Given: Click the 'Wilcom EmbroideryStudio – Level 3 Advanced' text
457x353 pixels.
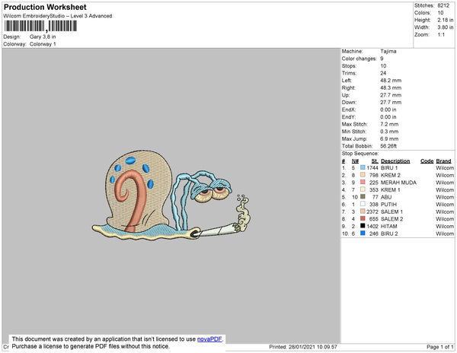Looking at the screenshot, I should pos(58,16).
